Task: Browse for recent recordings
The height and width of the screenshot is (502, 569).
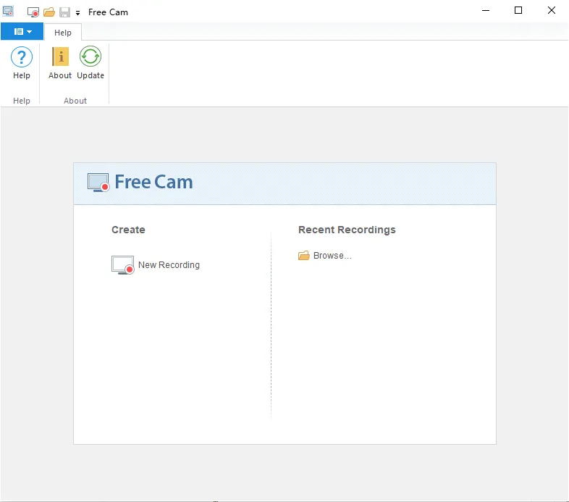Action: tap(332, 256)
